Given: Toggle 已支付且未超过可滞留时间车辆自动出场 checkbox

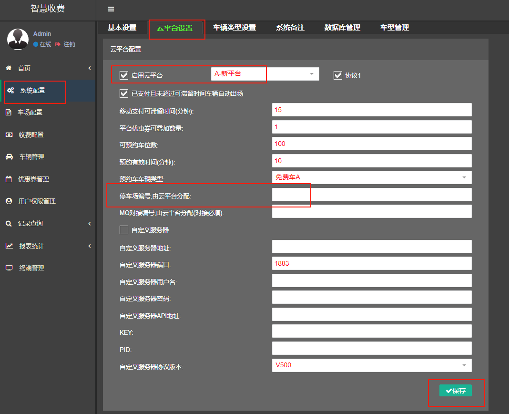Looking at the screenshot, I should click(x=124, y=93).
